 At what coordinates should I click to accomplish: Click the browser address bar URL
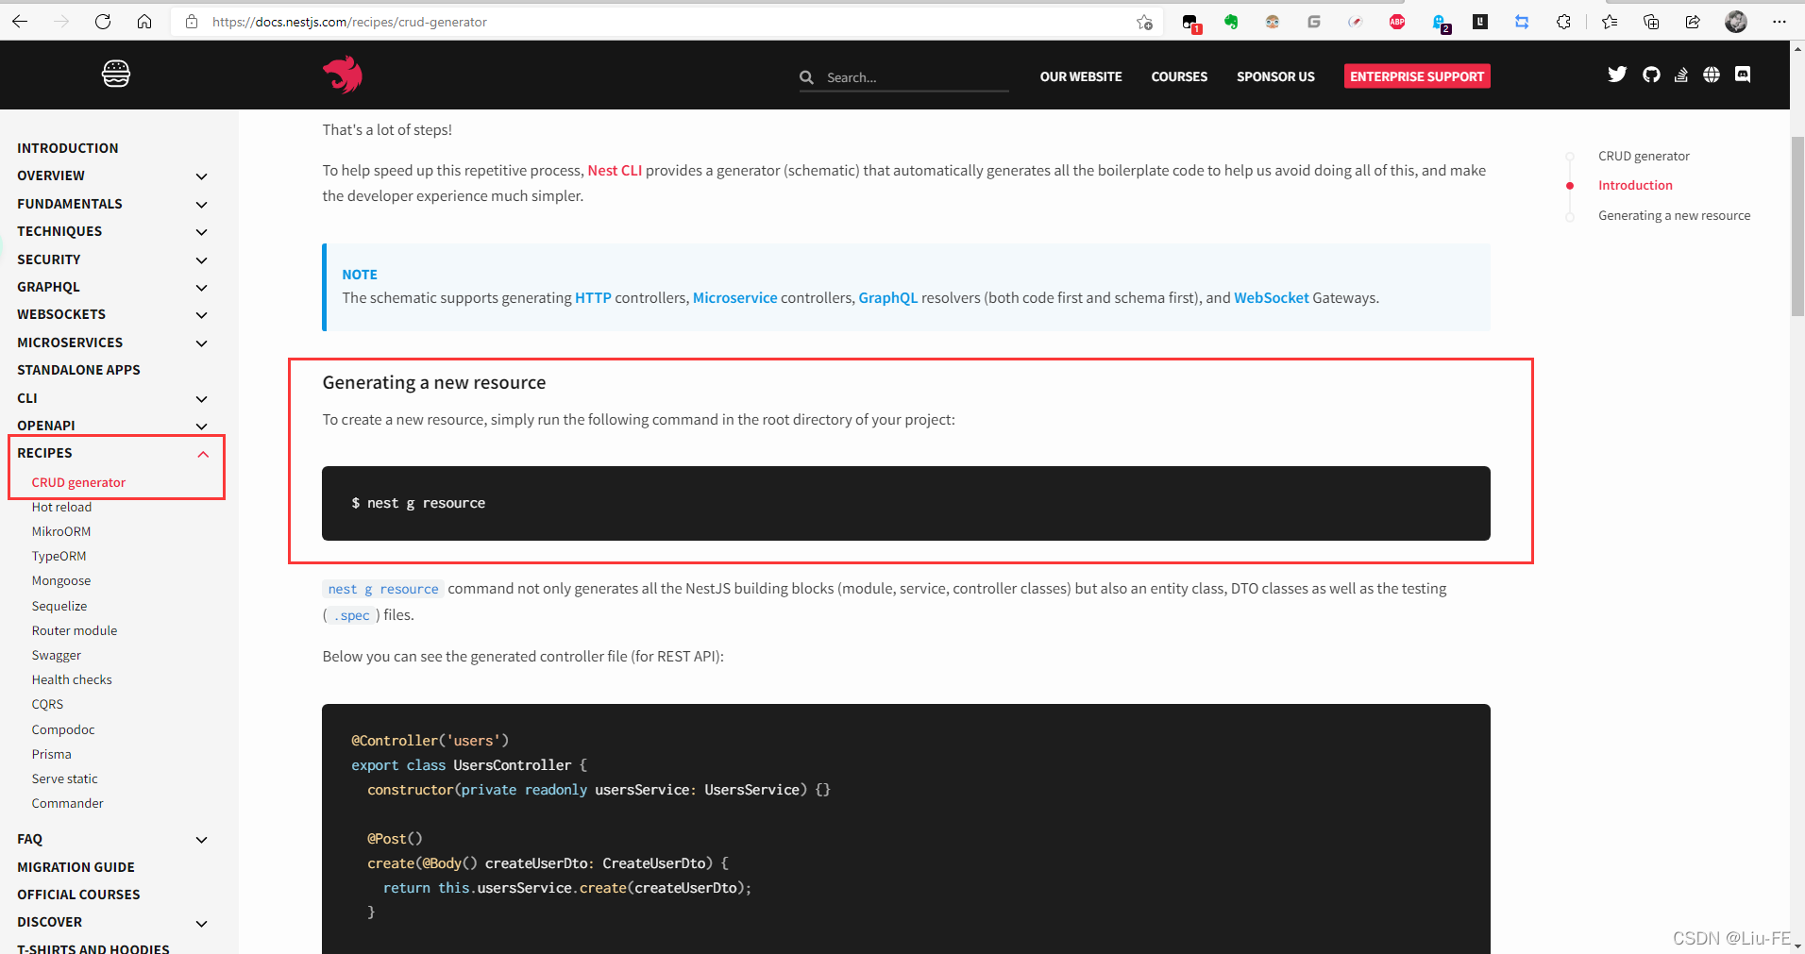pos(349,22)
